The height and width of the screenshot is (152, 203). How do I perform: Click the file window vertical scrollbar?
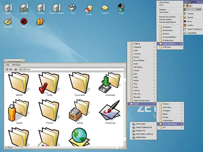click(125, 109)
